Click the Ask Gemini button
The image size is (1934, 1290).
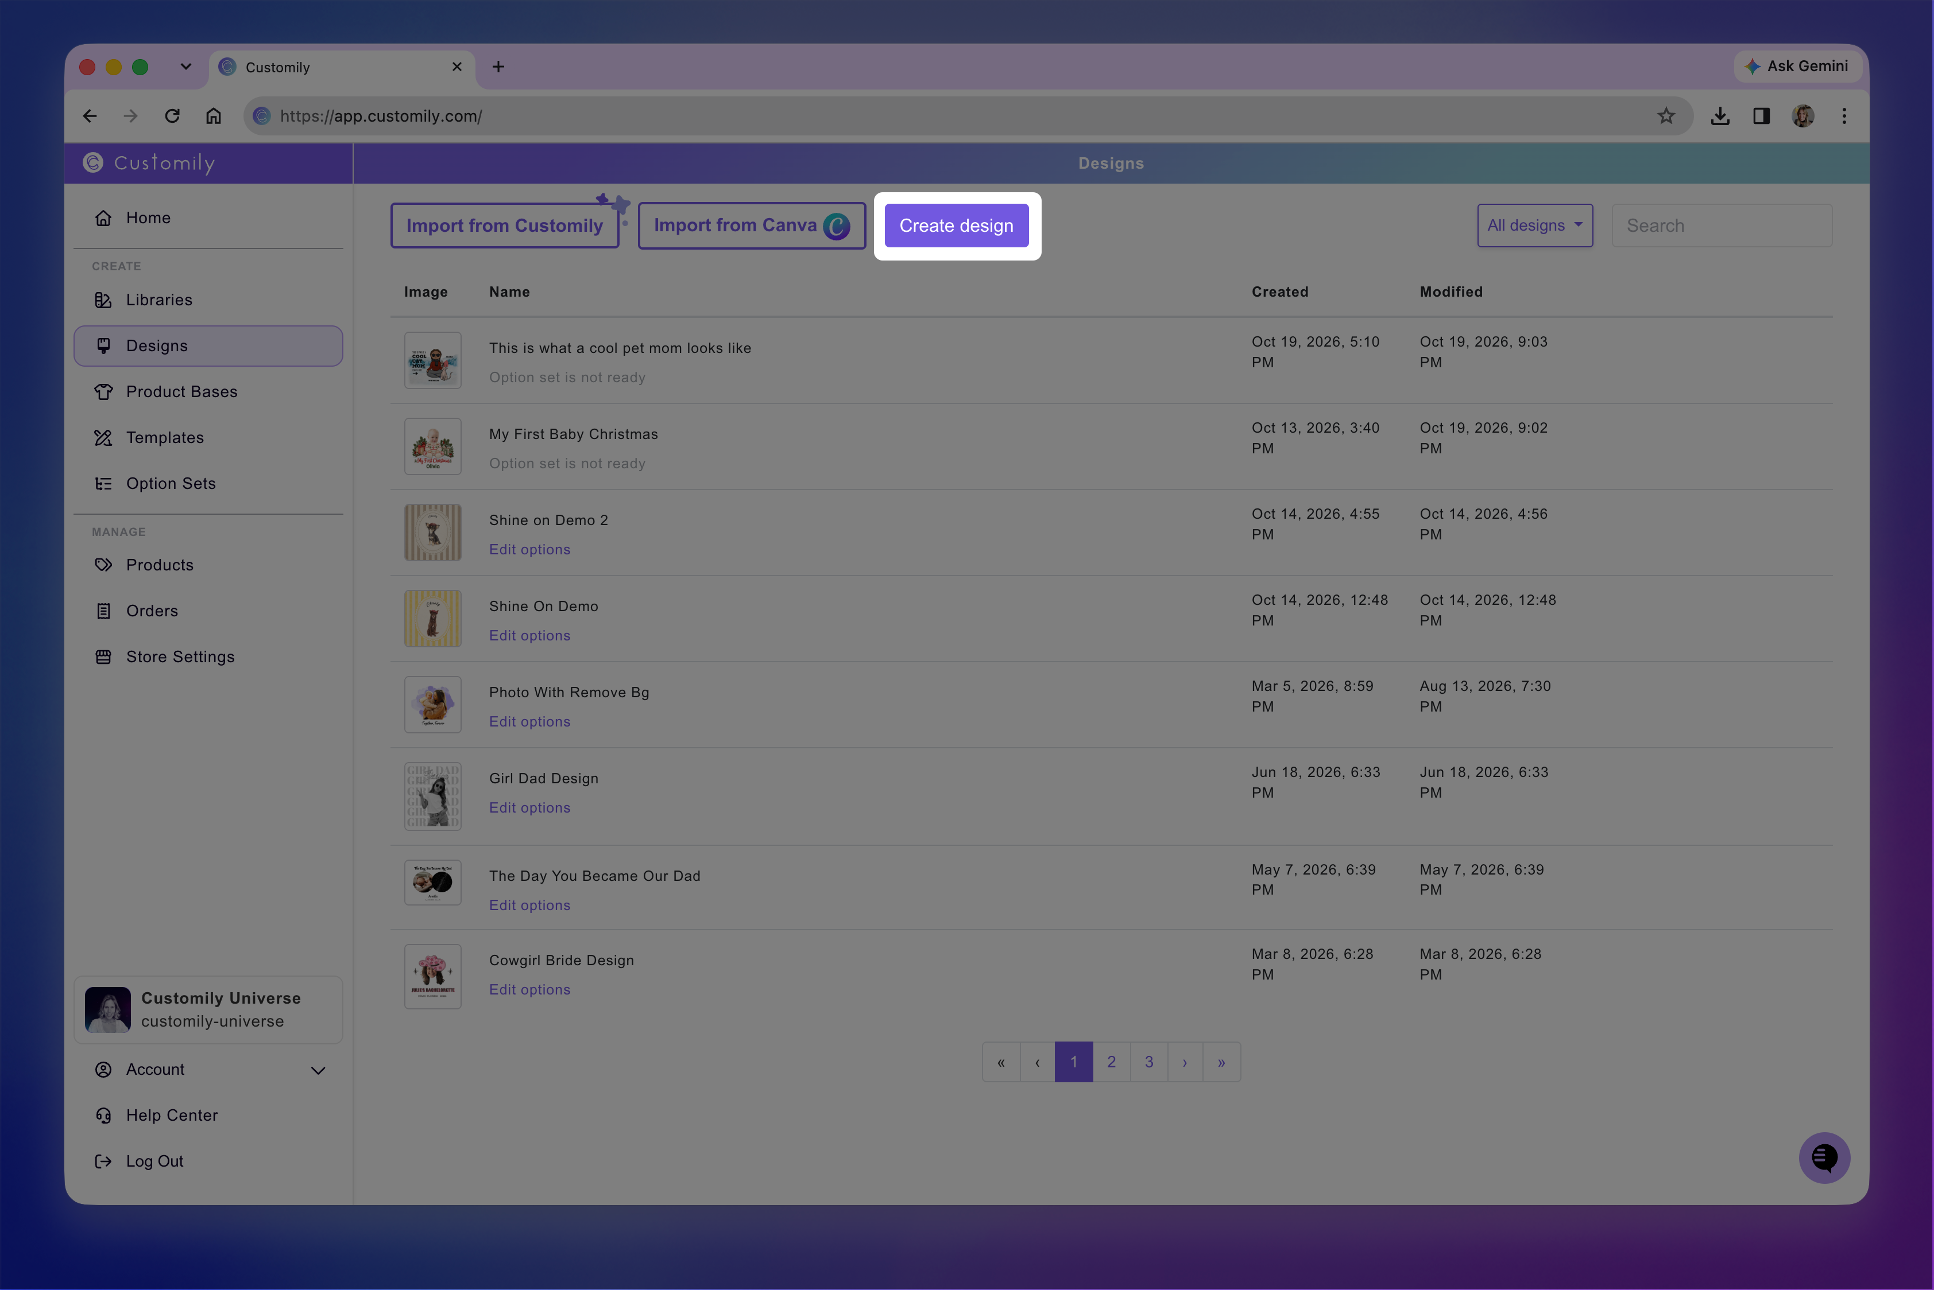1798,67
